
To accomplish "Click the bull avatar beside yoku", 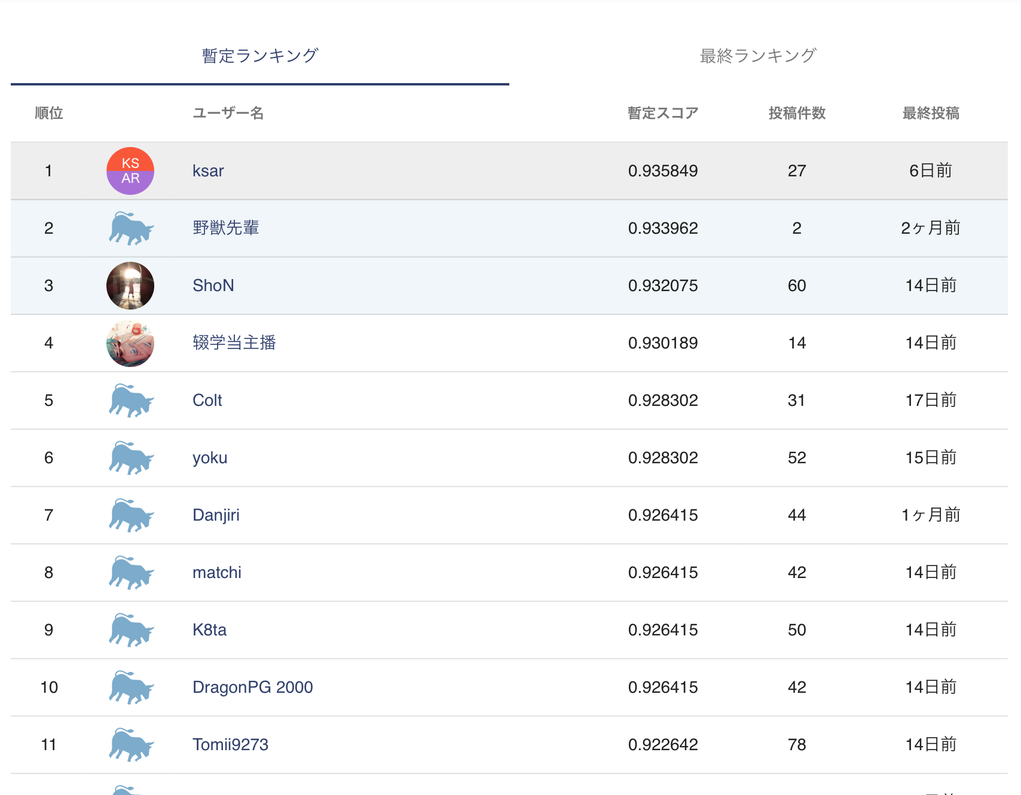I will (x=131, y=458).
